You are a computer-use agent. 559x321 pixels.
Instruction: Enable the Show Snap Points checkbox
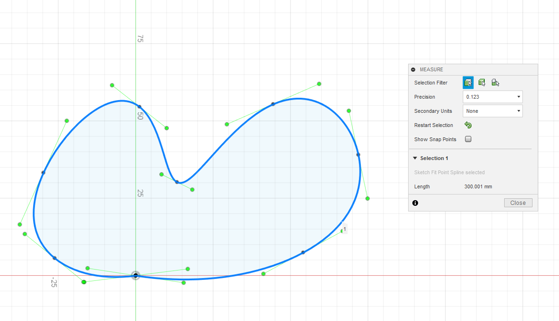pos(468,139)
